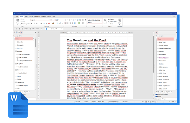Image resolution: width=190 pixels, height=123 pixels.
Task: Click Organize button in Character styles panel
Action: coord(168,92)
